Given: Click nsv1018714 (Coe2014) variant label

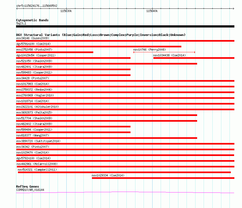Looking at the screenshot, I should (33, 101).
